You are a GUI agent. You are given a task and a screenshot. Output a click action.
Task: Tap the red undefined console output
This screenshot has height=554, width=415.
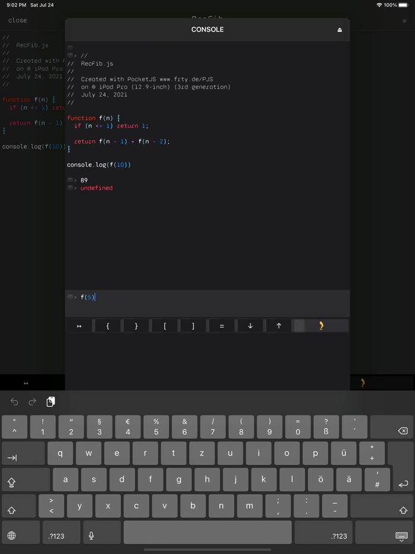pos(97,188)
